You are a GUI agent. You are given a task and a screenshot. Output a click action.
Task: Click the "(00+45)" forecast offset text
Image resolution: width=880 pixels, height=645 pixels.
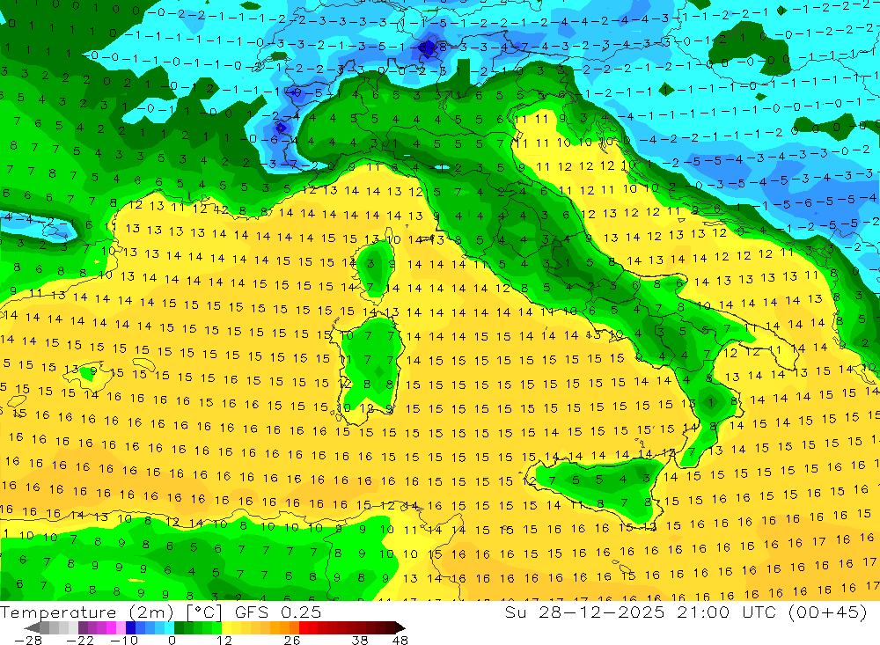(828, 612)
